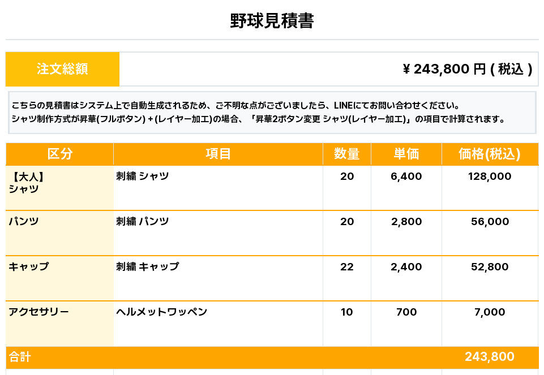Click the 価格(税込) column header
Image resolution: width=544 pixels, height=375 pixels.
(x=490, y=154)
